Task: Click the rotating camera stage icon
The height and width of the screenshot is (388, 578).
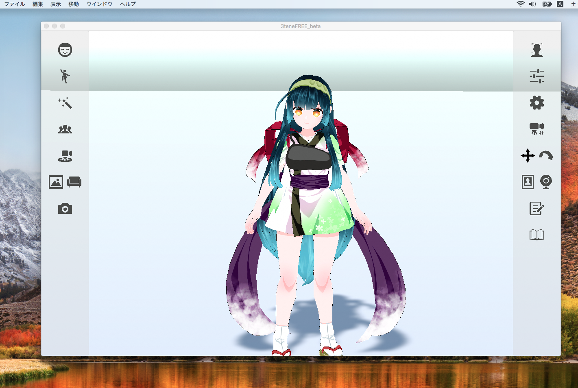Action: [x=65, y=156]
